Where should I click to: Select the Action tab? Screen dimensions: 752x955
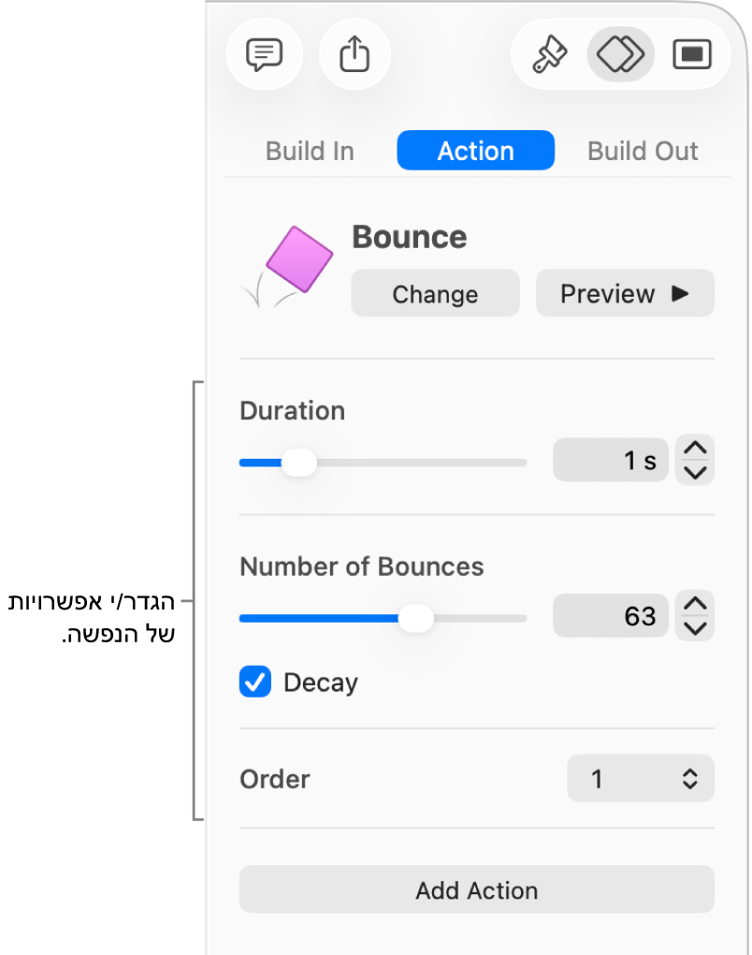[x=475, y=150]
